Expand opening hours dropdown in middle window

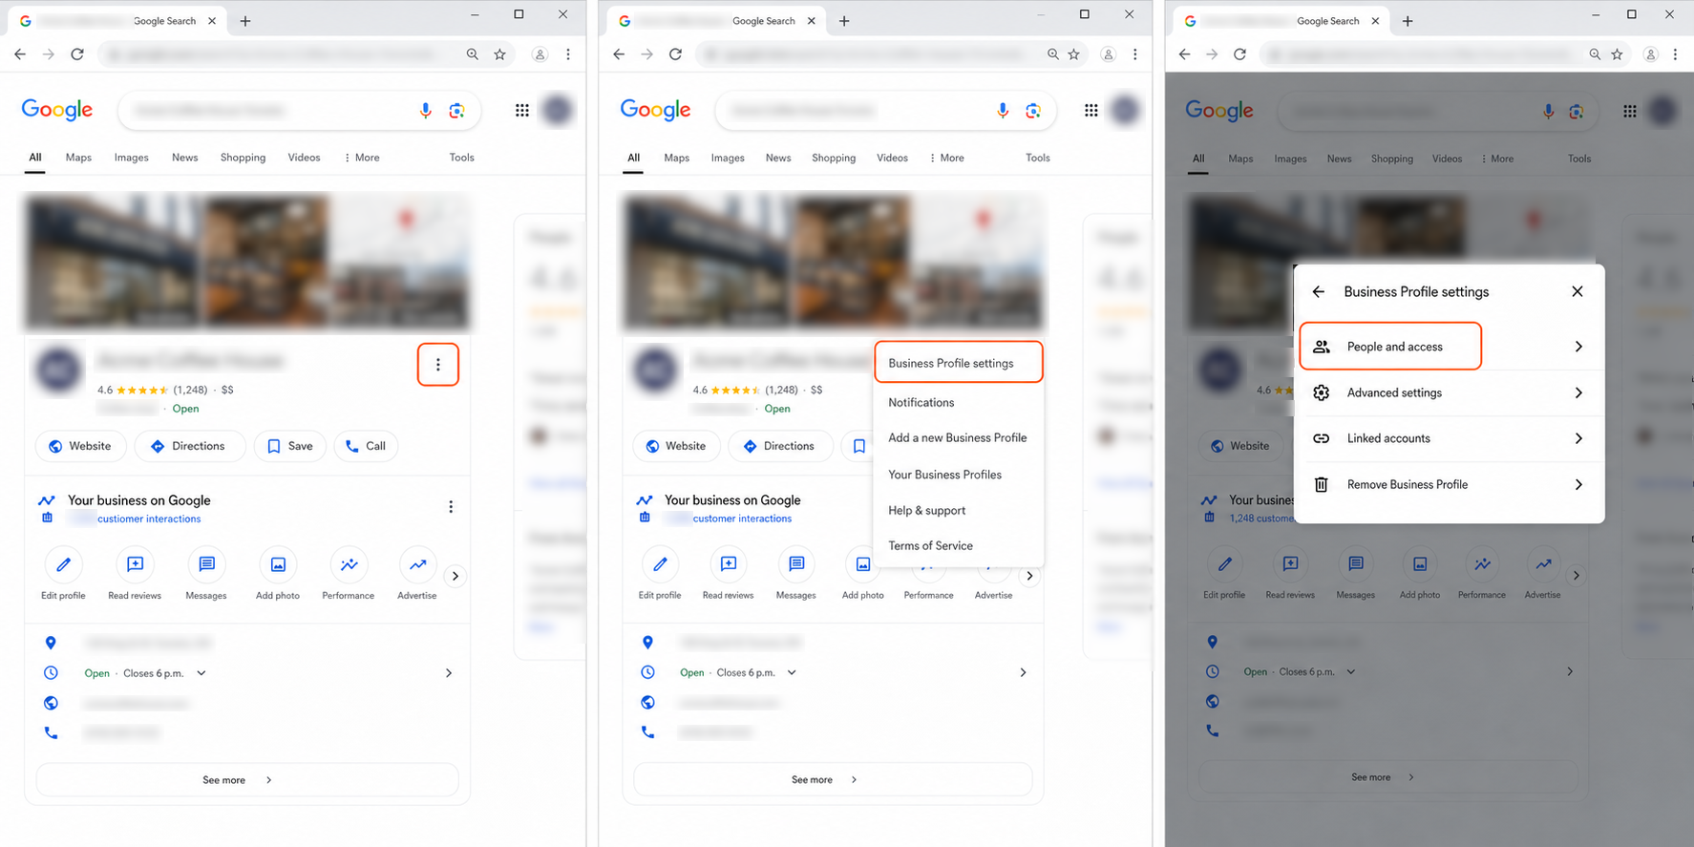pos(792,673)
